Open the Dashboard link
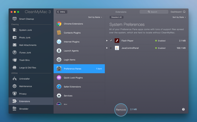The height and width of the screenshot is (122, 197). (178, 12)
